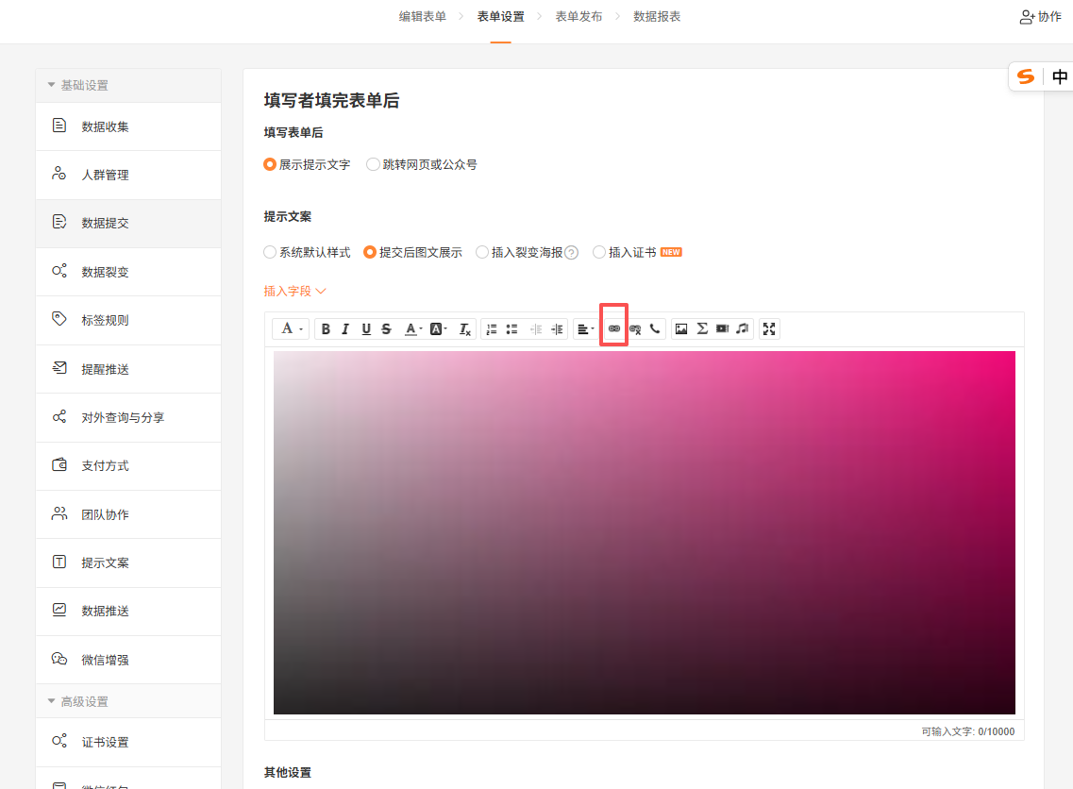Click the insert formula sigma icon
This screenshot has width=1073, height=789.
[702, 329]
